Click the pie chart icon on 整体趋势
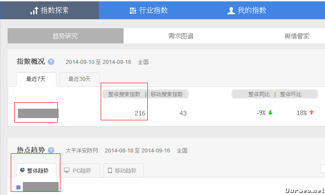325x195 pixels. pyautogui.click(x=21, y=170)
